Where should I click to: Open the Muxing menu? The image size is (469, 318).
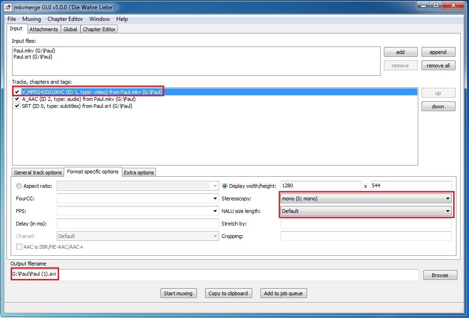coord(32,19)
